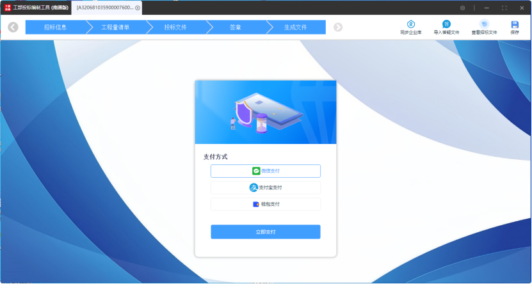Screen dimensions: 532x284
Task: Go back with the left arrow circle
Action: 13,28
